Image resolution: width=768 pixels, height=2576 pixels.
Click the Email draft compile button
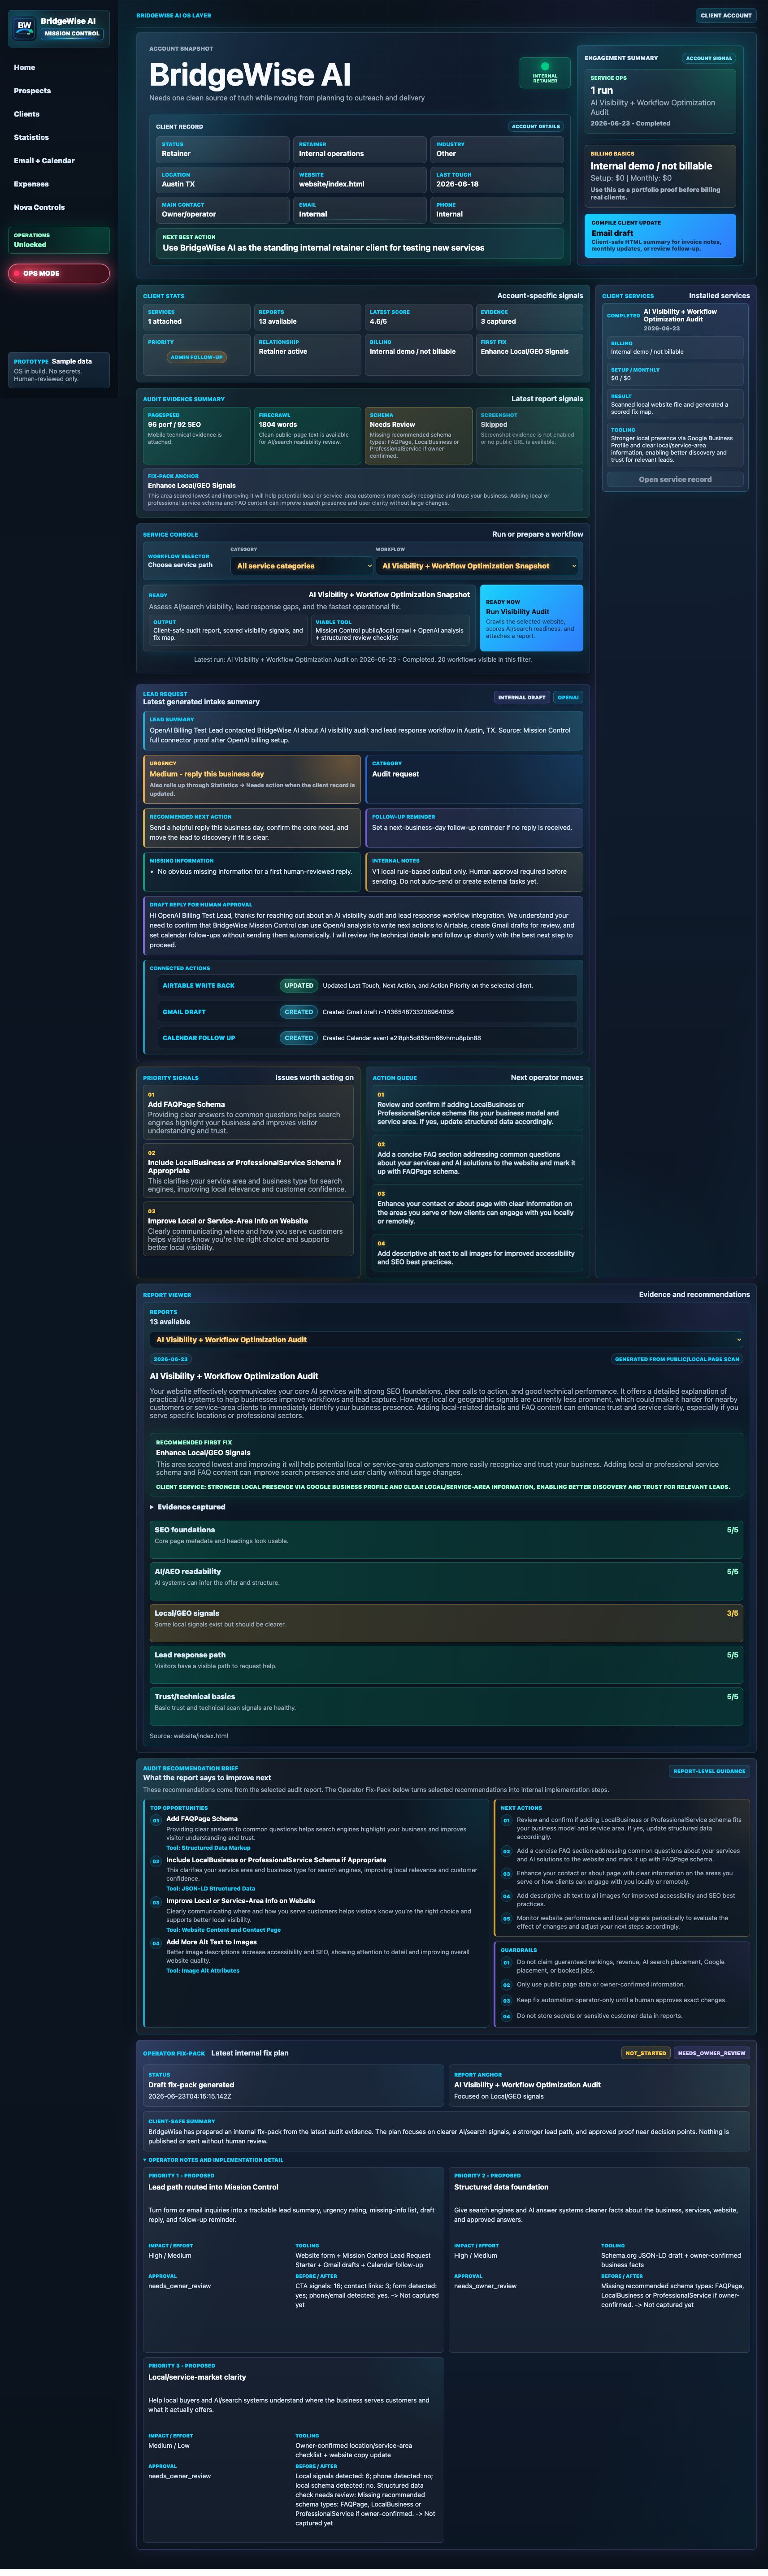660,236
